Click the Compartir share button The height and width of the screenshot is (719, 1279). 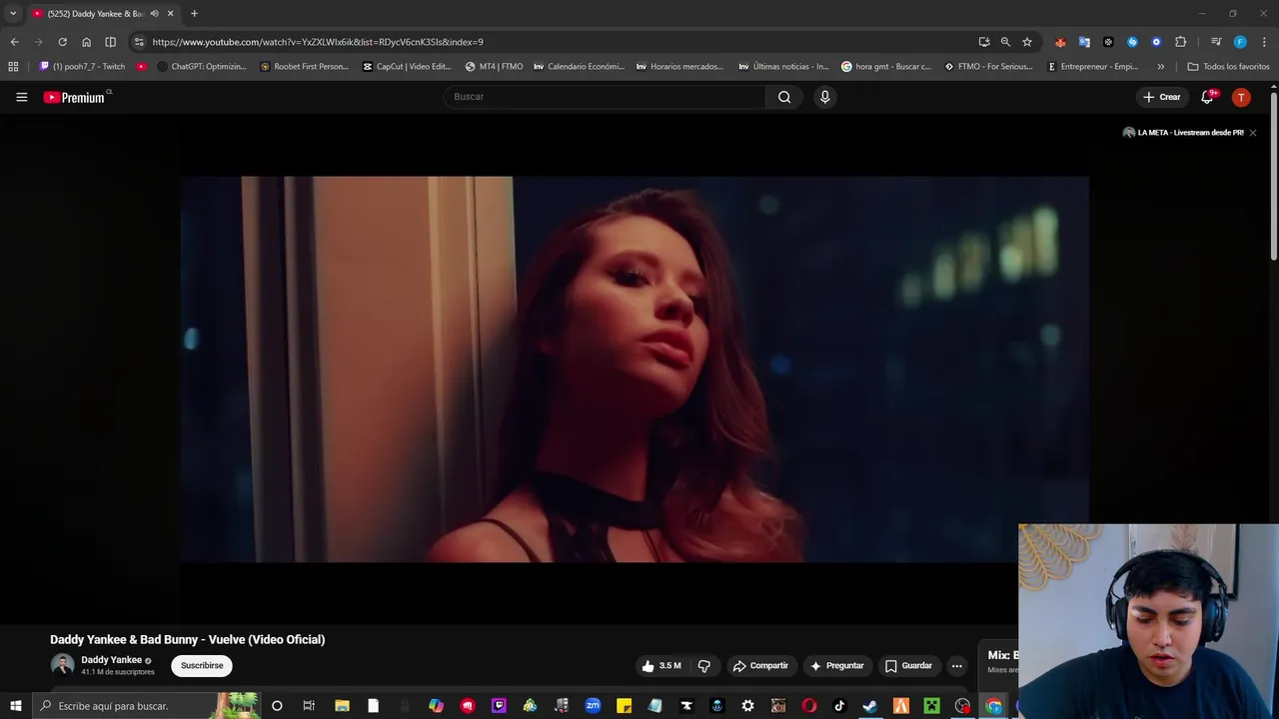click(x=760, y=666)
